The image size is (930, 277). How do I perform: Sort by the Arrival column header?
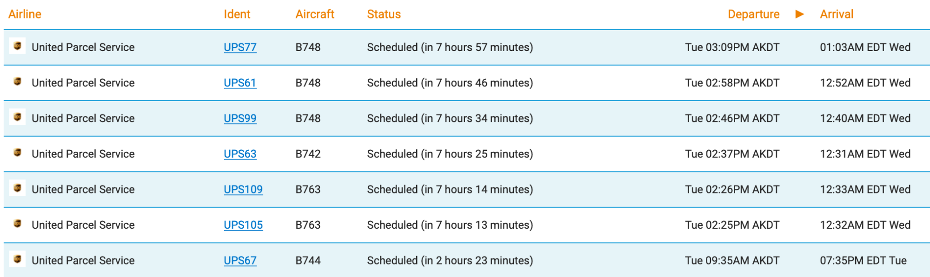(x=836, y=14)
